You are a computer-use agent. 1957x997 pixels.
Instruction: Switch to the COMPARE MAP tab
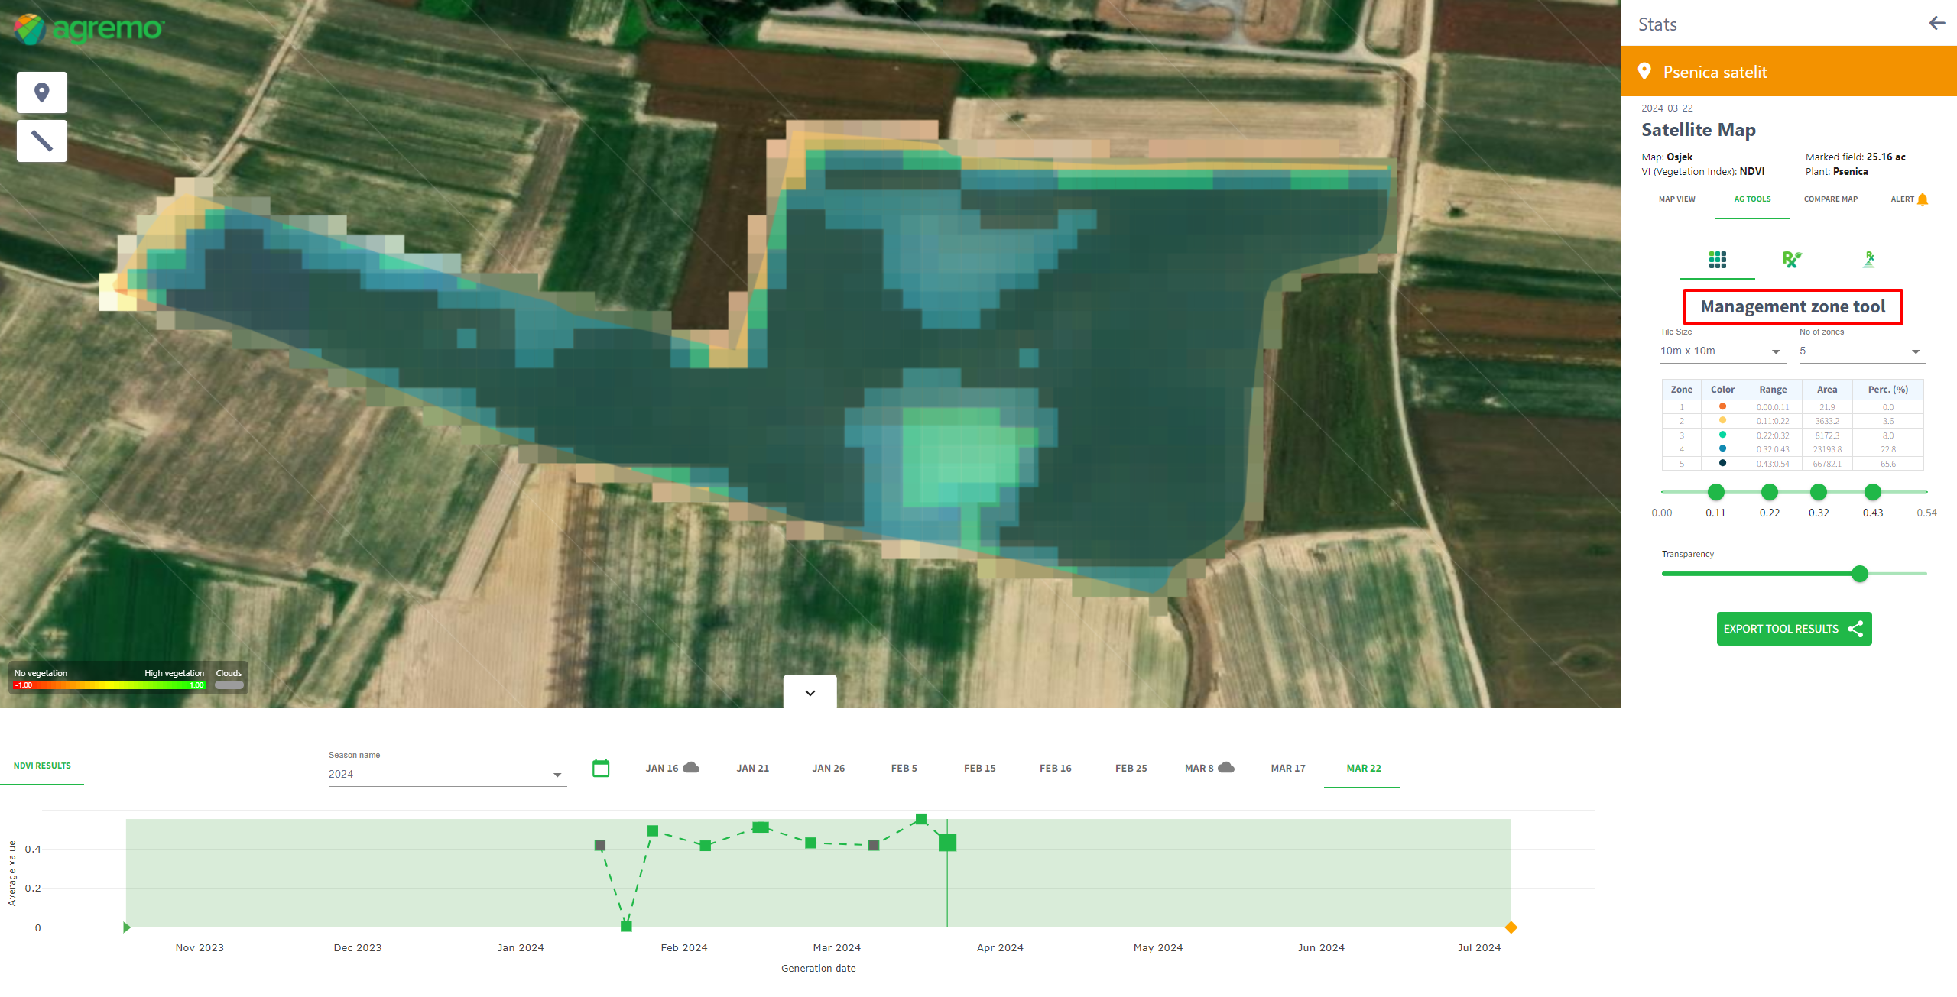(1830, 199)
